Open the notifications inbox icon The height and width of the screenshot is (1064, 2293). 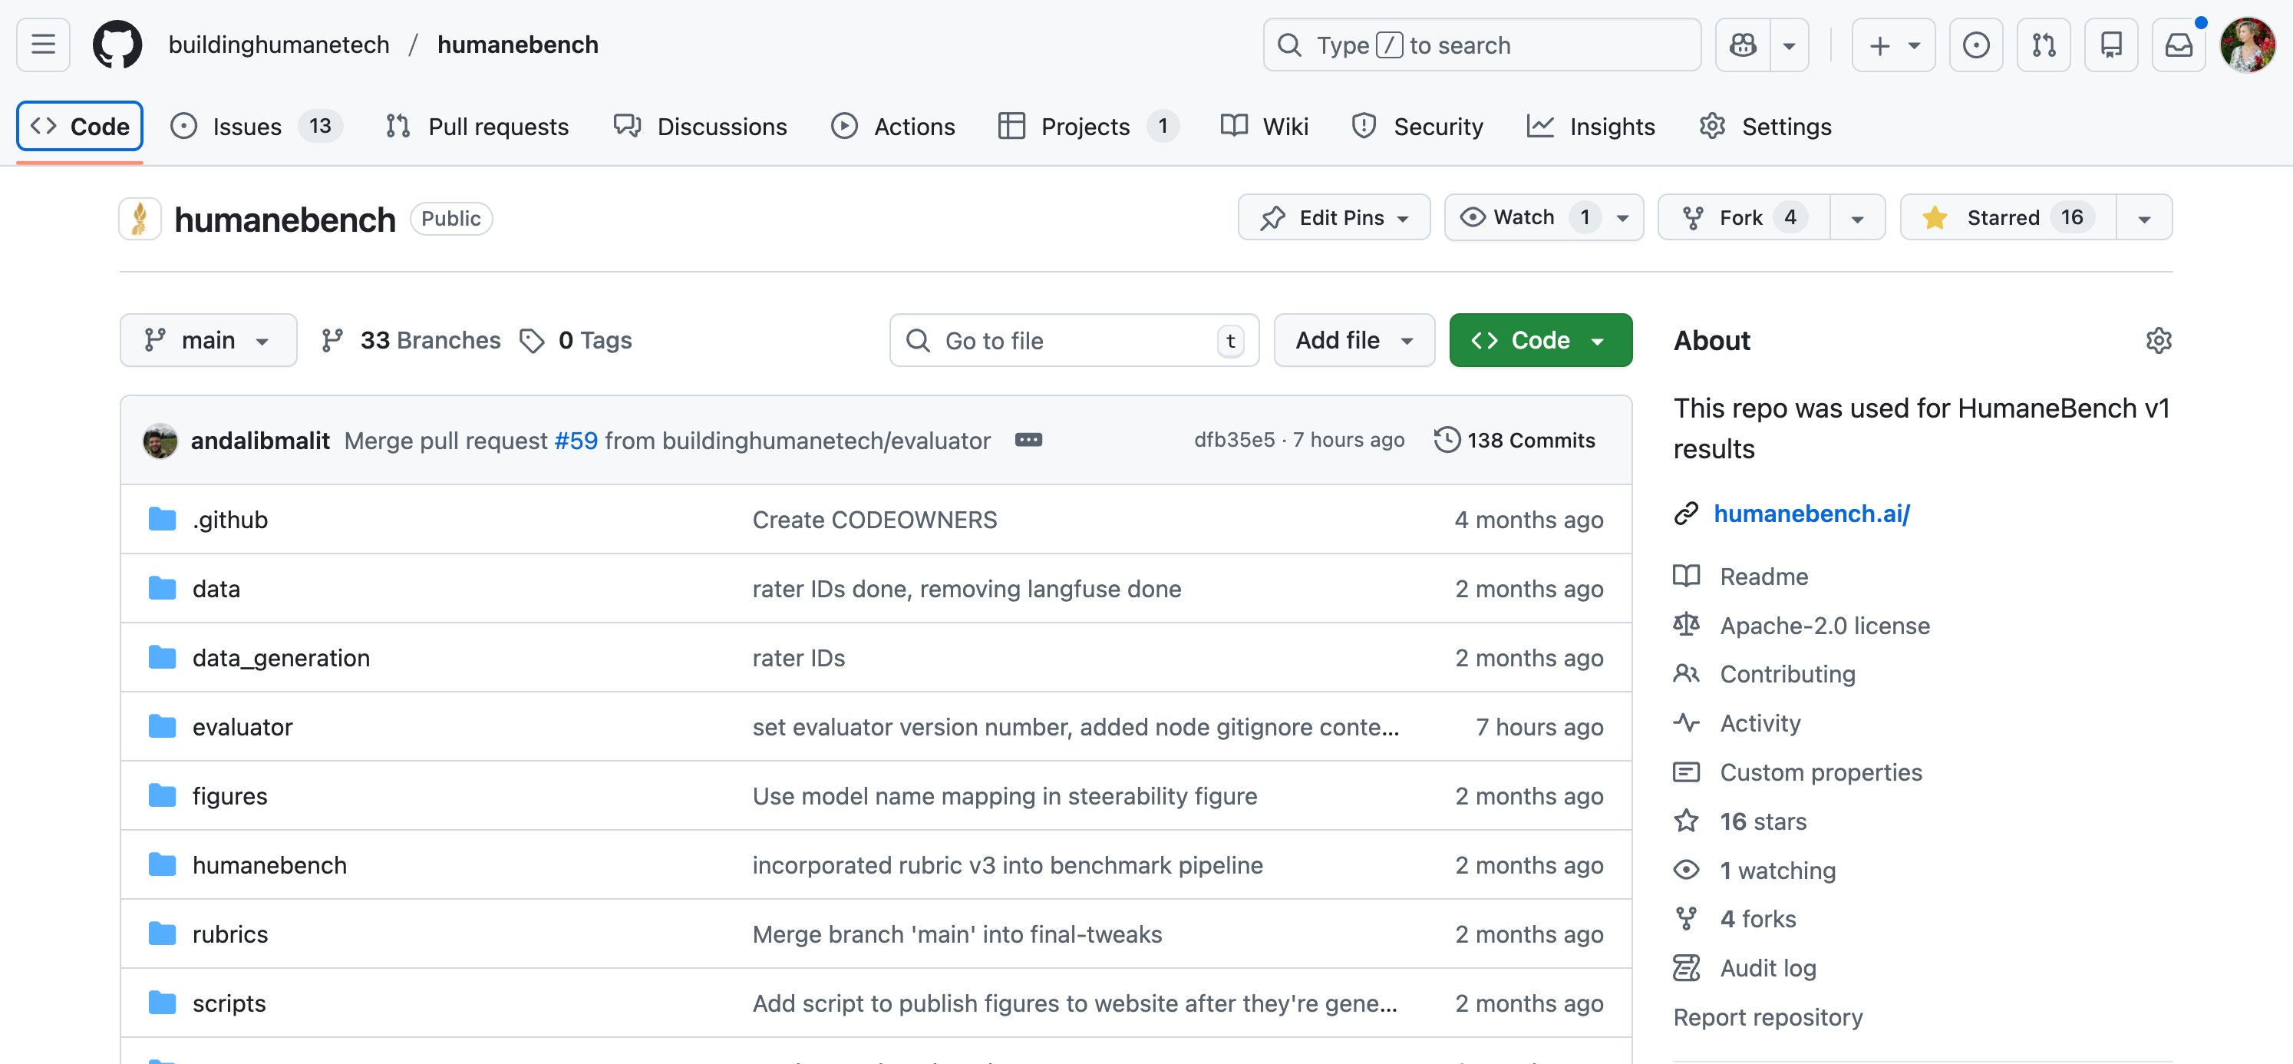[x=2177, y=45]
